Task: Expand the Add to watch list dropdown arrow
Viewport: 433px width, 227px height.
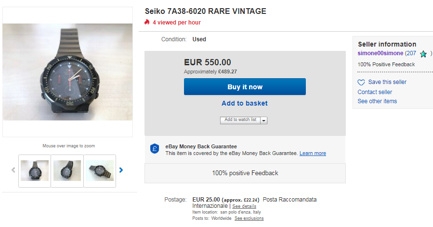Action: (264, 120)
